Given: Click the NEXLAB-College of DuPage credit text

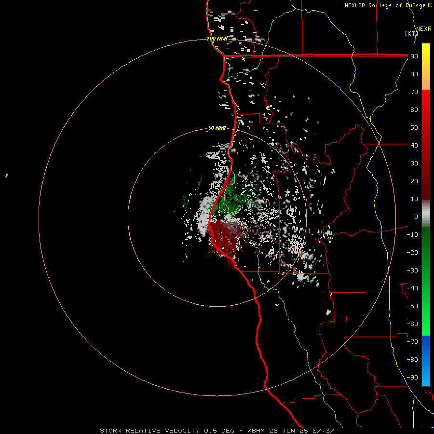Looking at the screenshot, I should (x=385, y=5).
